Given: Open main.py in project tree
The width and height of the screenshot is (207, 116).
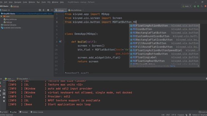Looking at the screenshot, I should [x=8, y=22].
